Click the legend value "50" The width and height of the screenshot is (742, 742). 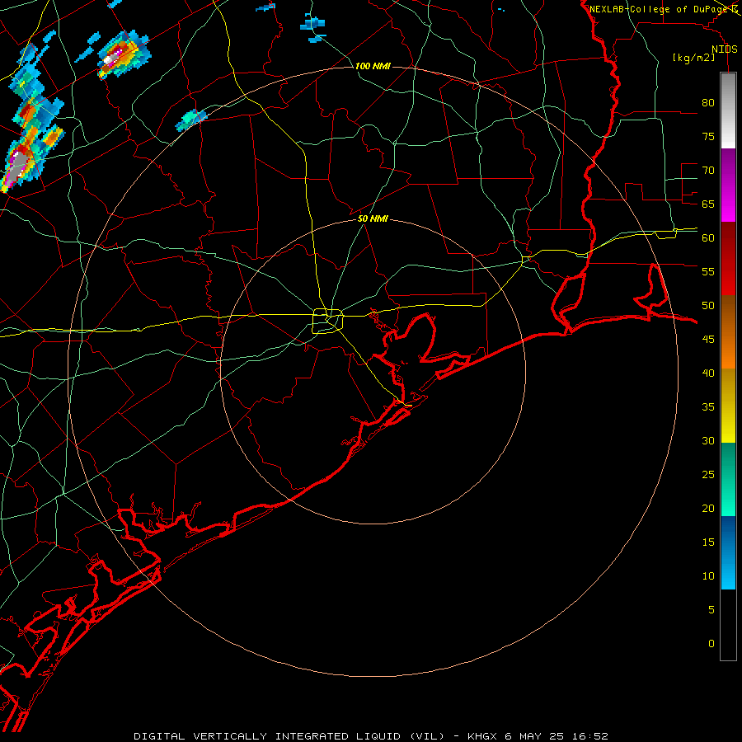tap(708, 306)
